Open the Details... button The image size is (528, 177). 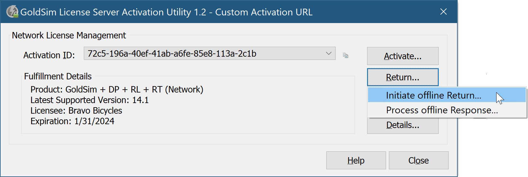403,125
